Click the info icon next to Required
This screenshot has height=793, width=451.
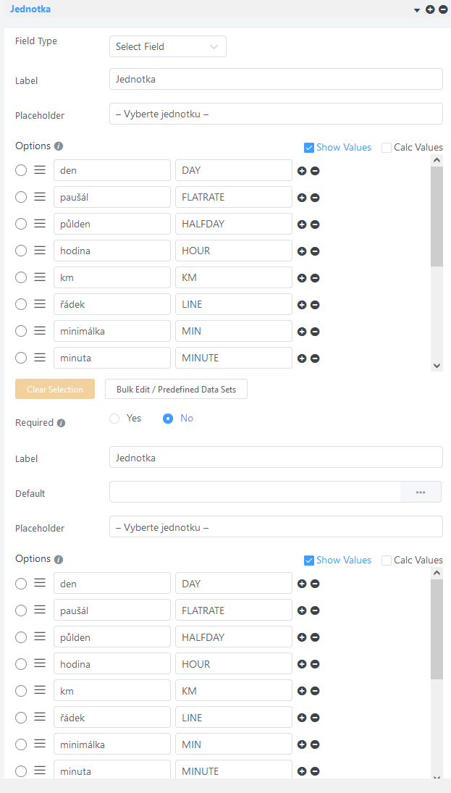(x=62, y=422)
